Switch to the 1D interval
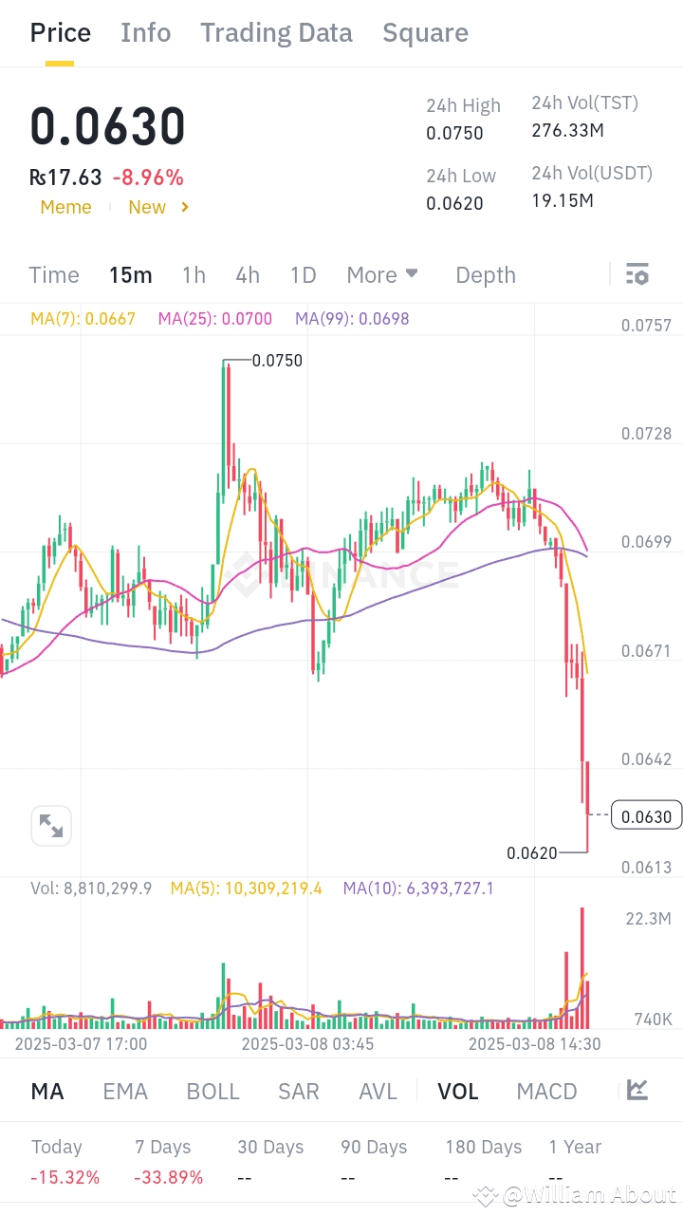This screenshot has height=1216, width=683. tap(303, 274)
